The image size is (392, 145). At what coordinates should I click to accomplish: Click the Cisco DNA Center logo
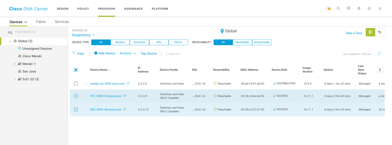pos(29,9)
